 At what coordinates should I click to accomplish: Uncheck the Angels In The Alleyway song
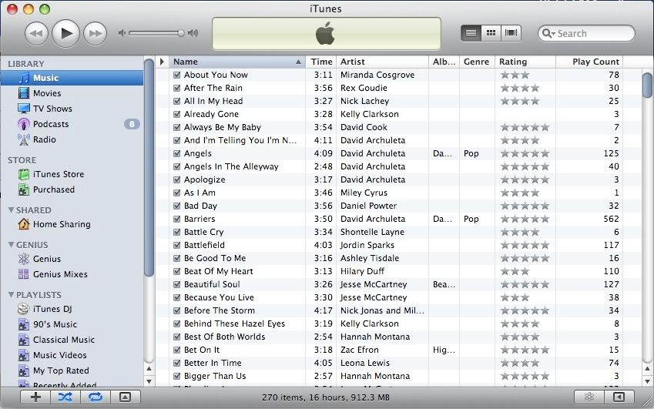(177, 167)
